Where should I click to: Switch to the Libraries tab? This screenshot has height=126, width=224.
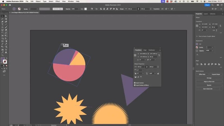213,14
